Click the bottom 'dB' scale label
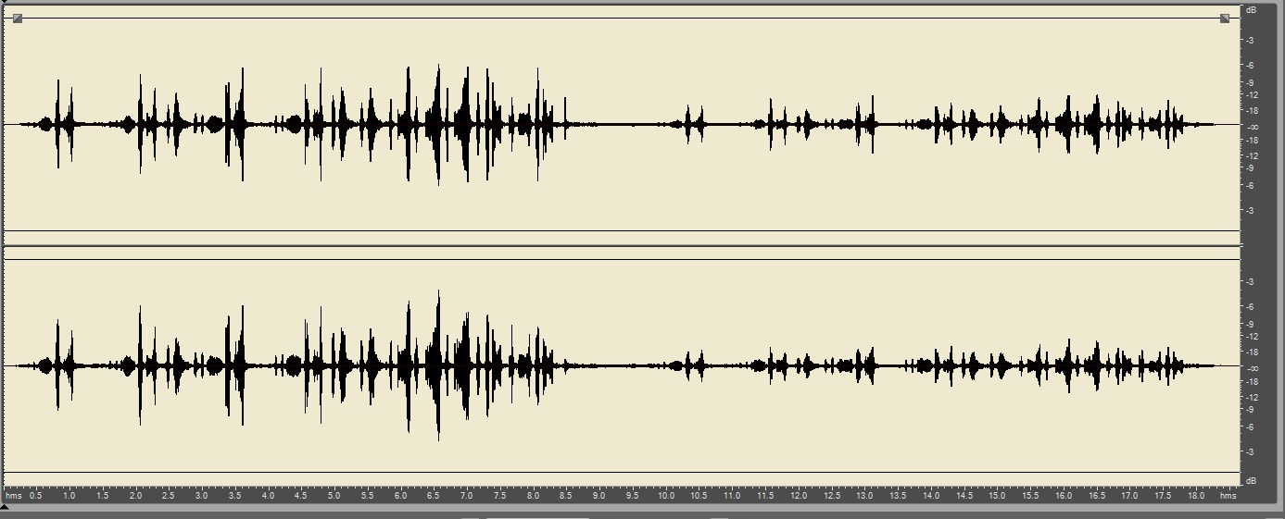This screenshot has width=1285, height=519. pyautogui.click(x=1251, y=481)
